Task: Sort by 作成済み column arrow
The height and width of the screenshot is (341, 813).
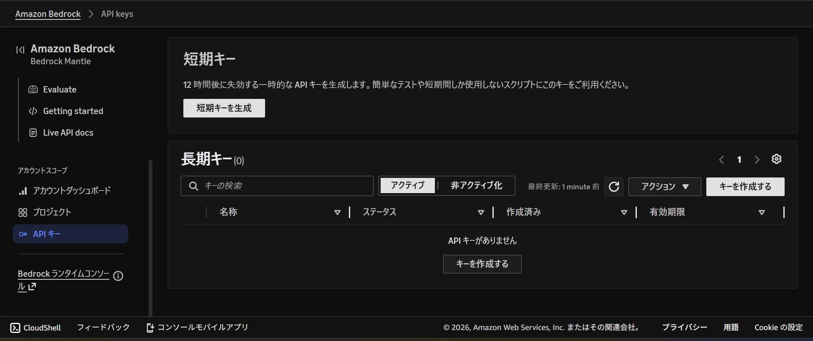Action: [624, 212]
